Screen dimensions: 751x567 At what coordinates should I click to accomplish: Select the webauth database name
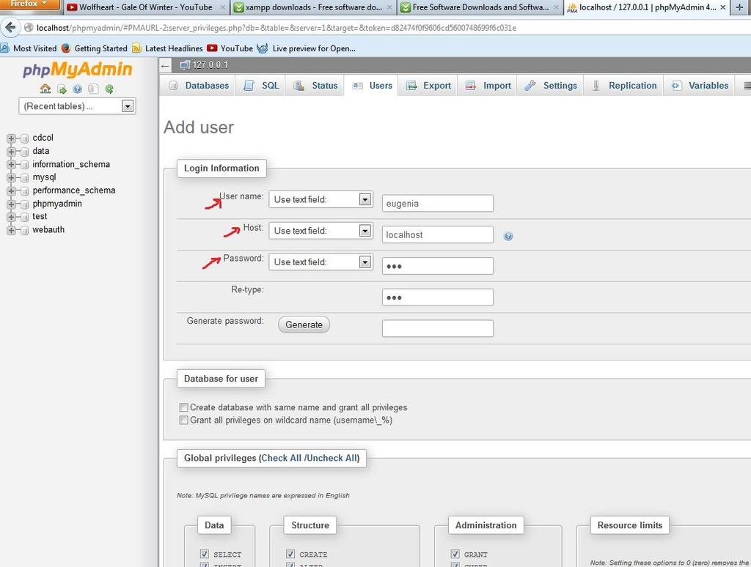point(48,230)
